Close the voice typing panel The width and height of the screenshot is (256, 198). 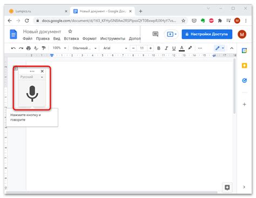42,71
